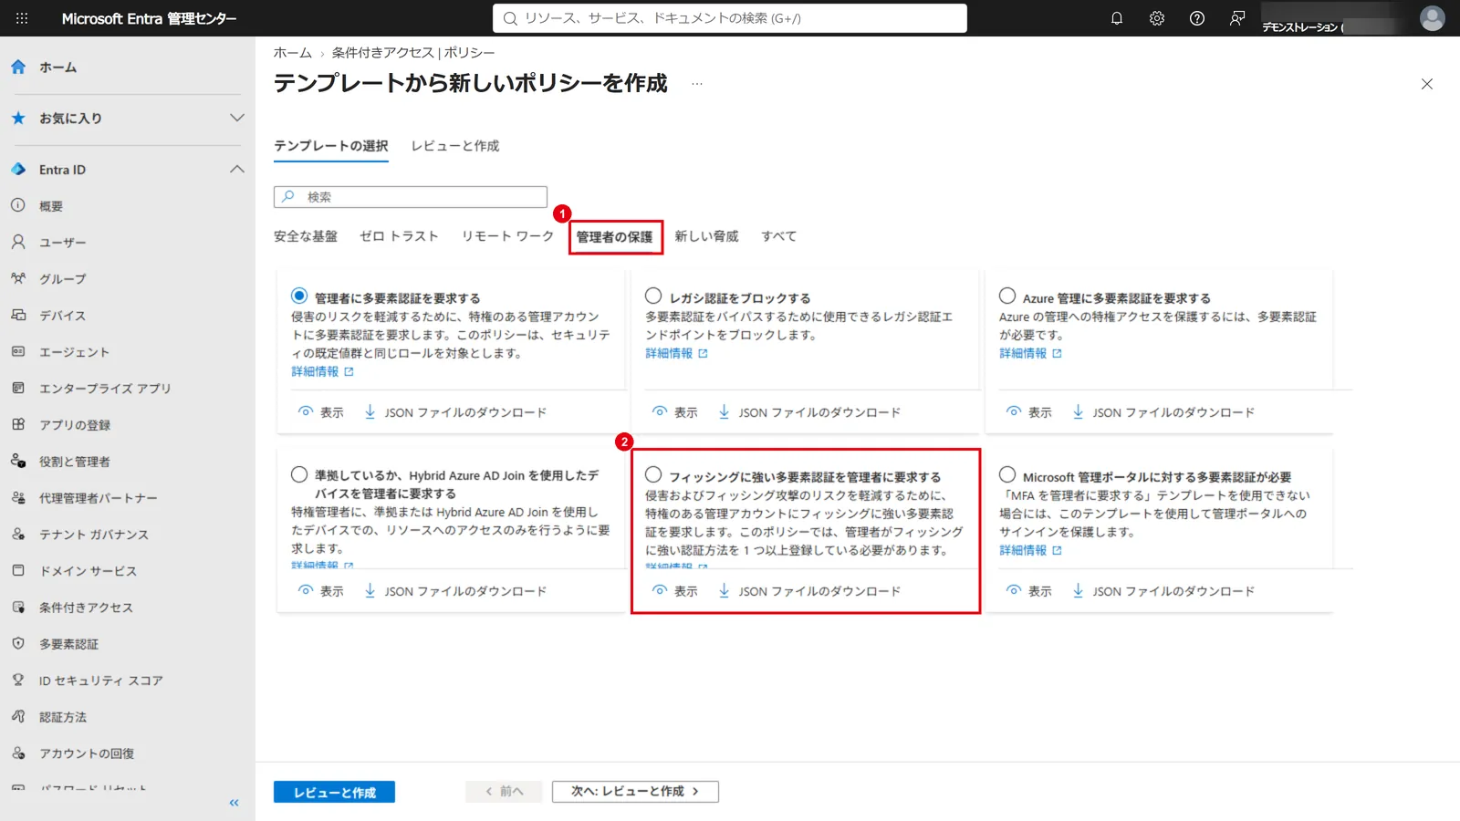Screen dimensions: 1460x821
Task: Open settings gear in top bar
Action: pyautogui.click(x=1157, y=18)
